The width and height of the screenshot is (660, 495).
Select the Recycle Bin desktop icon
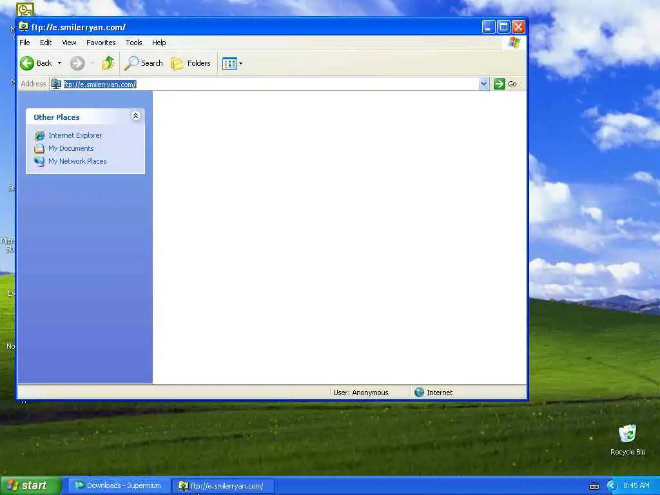[628, 440]
